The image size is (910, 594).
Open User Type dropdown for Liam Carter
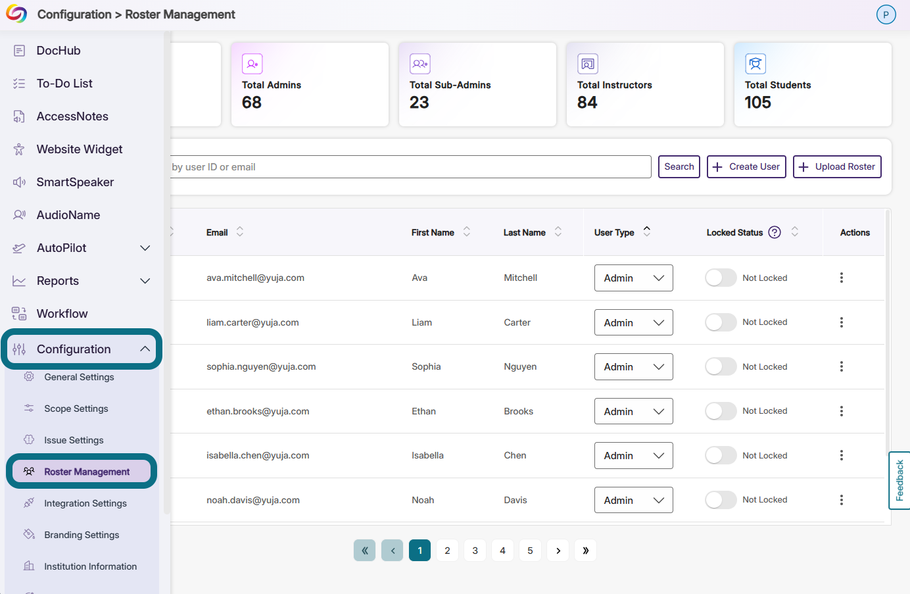(634, 322)
